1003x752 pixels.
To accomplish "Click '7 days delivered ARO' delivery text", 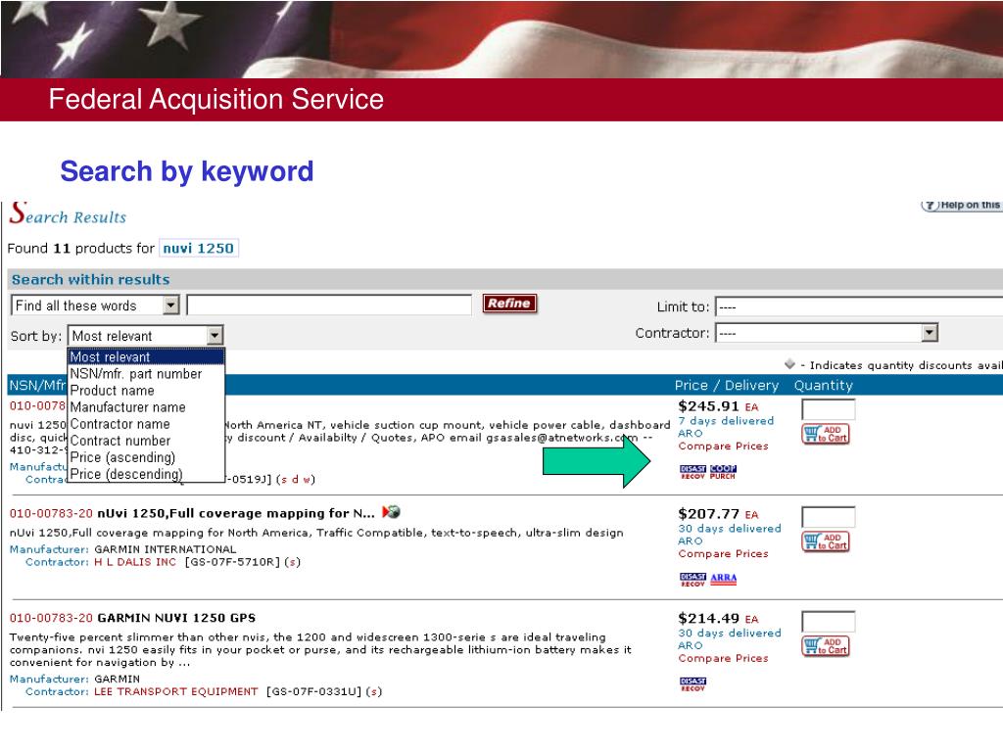I will tap(726, 427).
